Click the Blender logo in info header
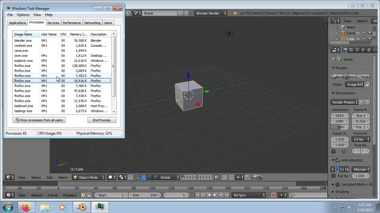 tap(235, 13)
